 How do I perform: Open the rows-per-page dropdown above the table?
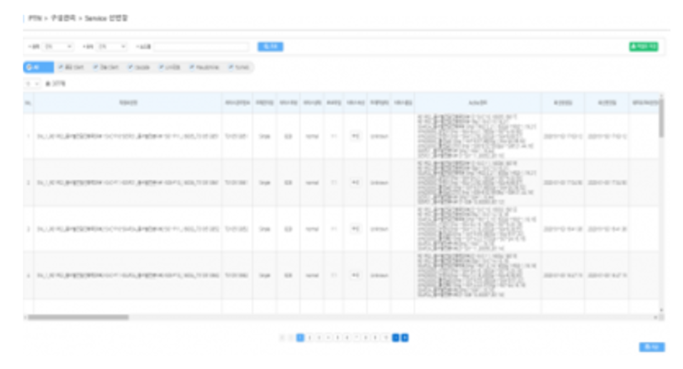point(32,84)
